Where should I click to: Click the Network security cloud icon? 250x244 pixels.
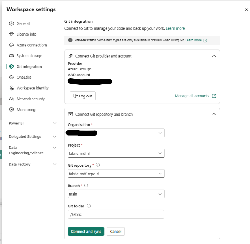pos(11,99)
